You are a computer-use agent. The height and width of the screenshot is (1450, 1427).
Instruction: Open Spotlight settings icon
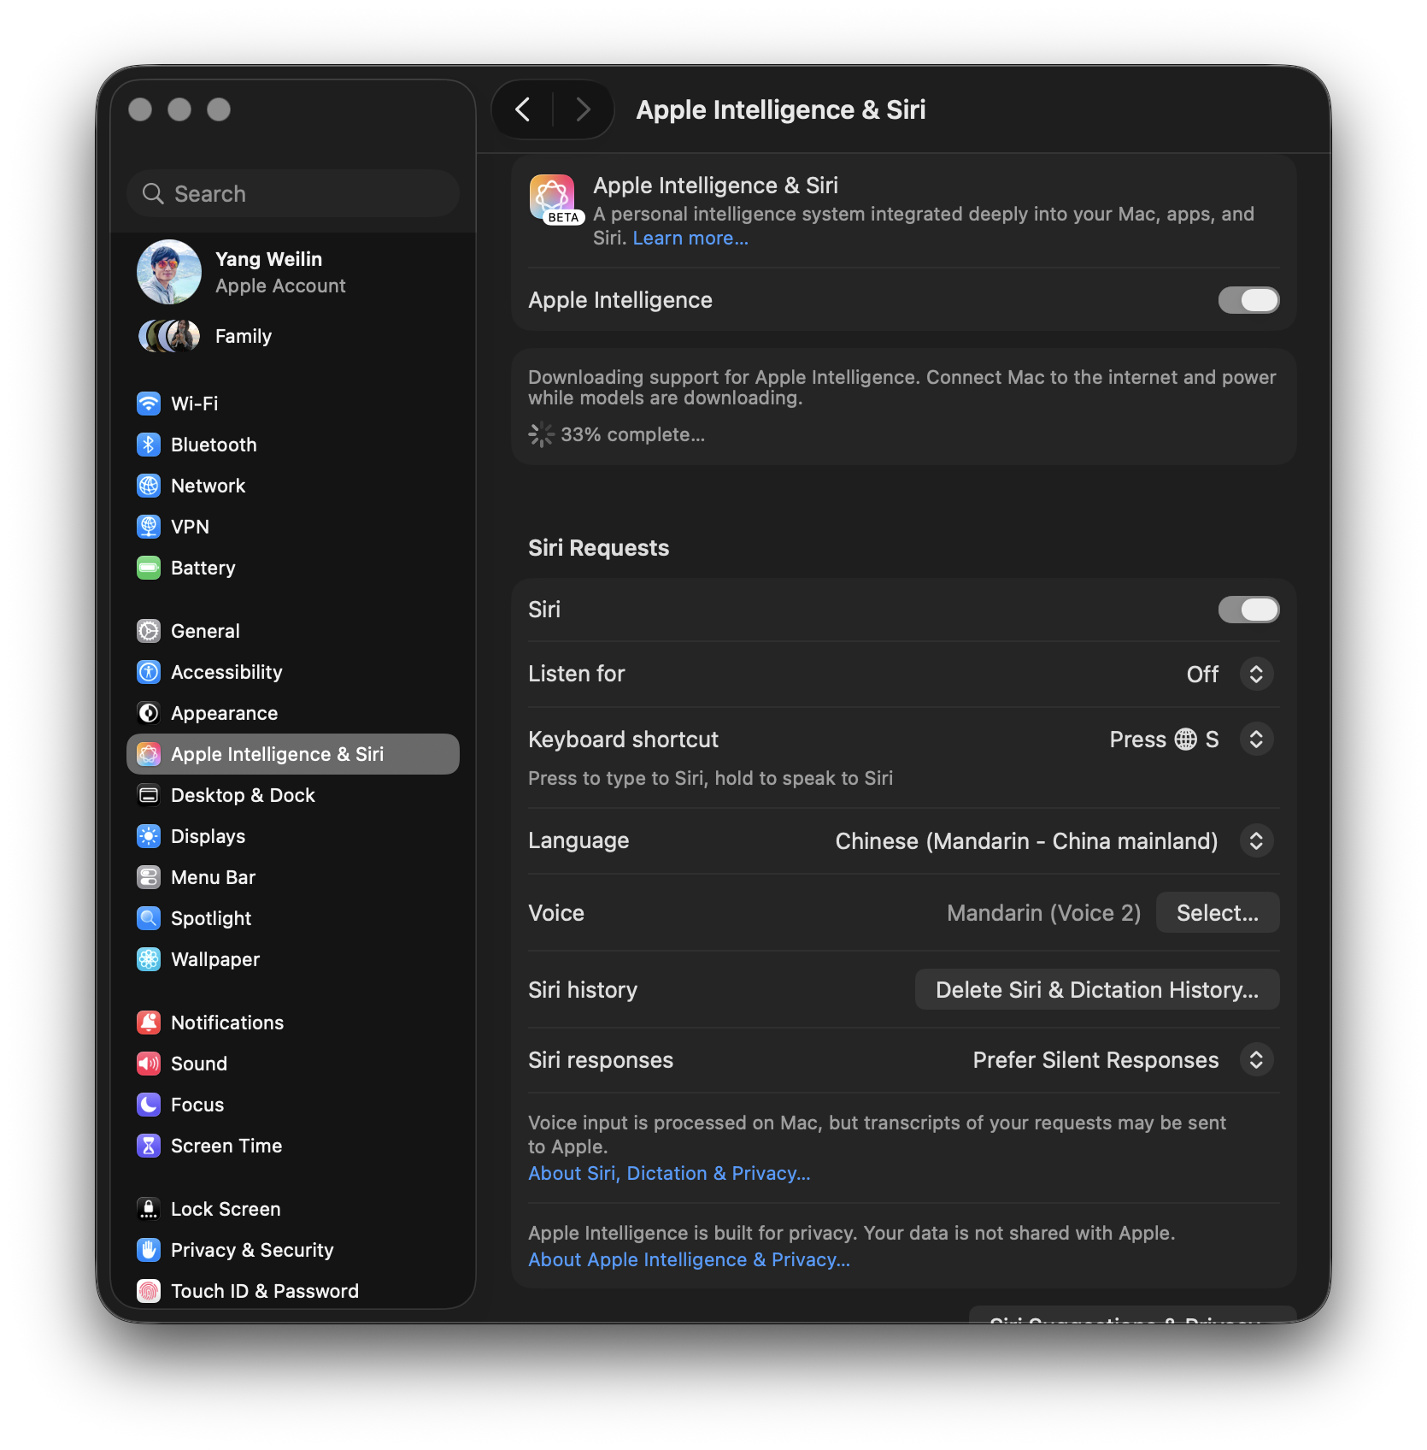coord(149,917)
